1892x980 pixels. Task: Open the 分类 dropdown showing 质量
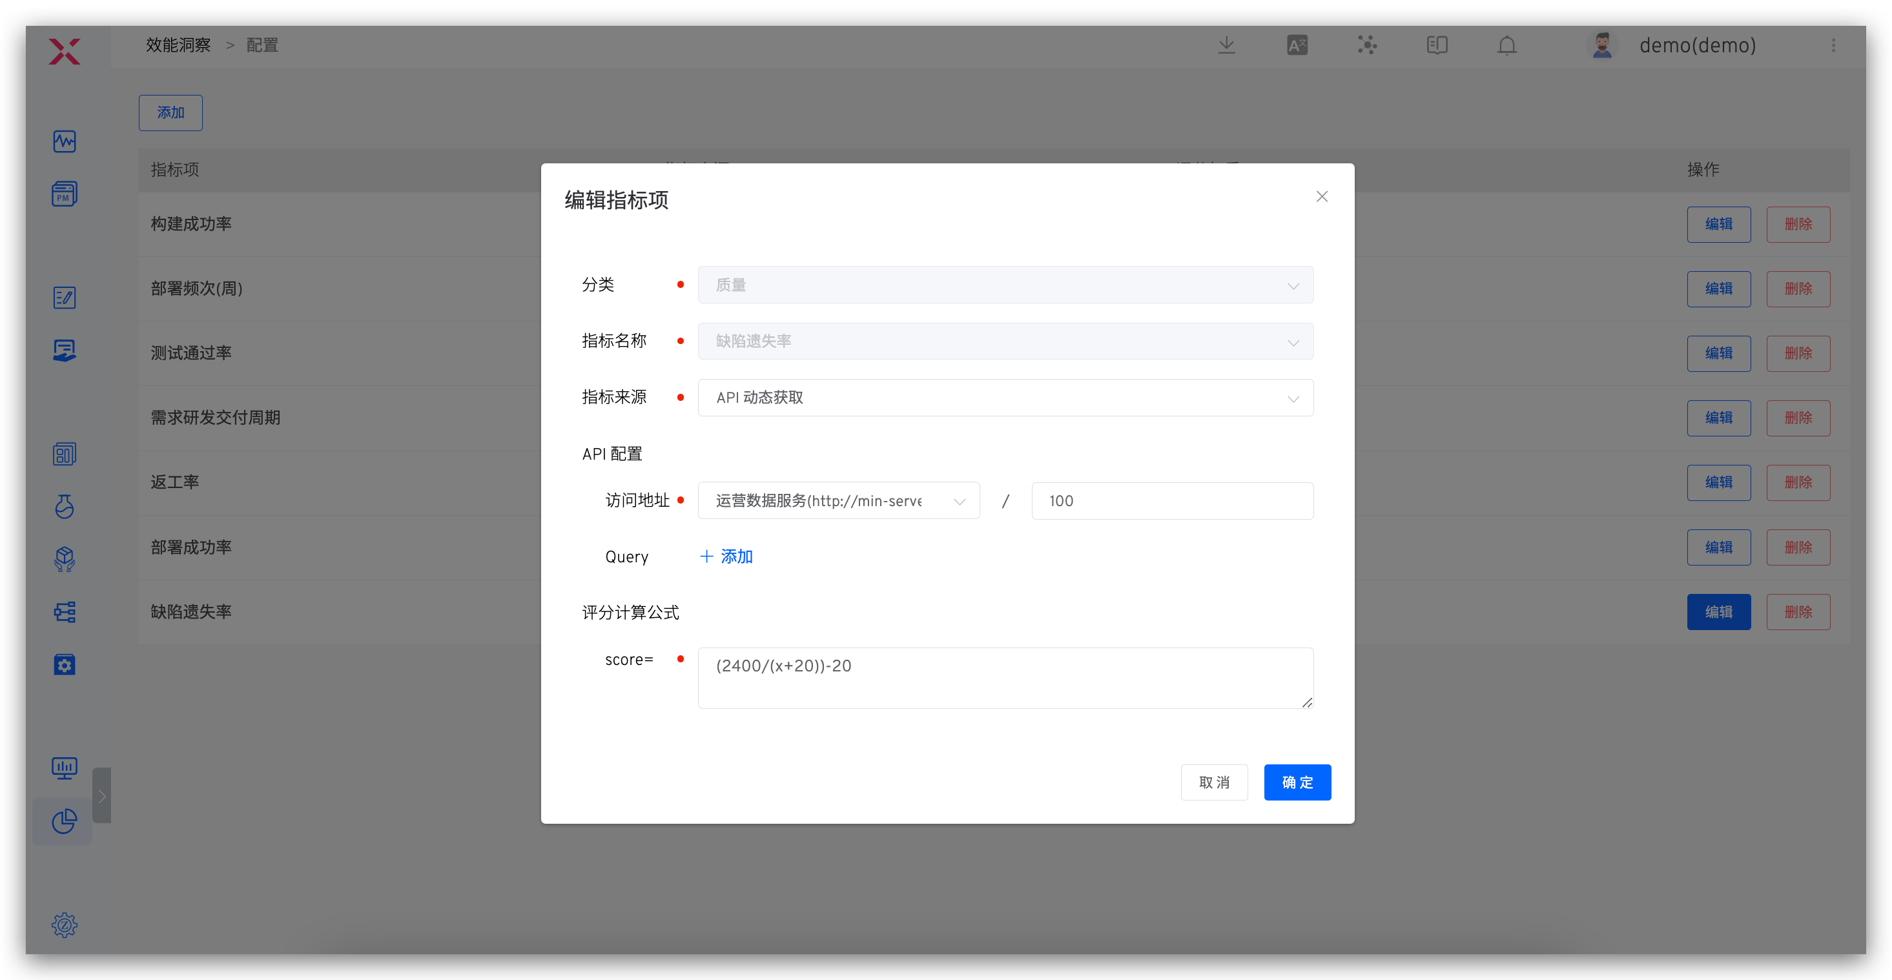click(x=1005, y=285)
